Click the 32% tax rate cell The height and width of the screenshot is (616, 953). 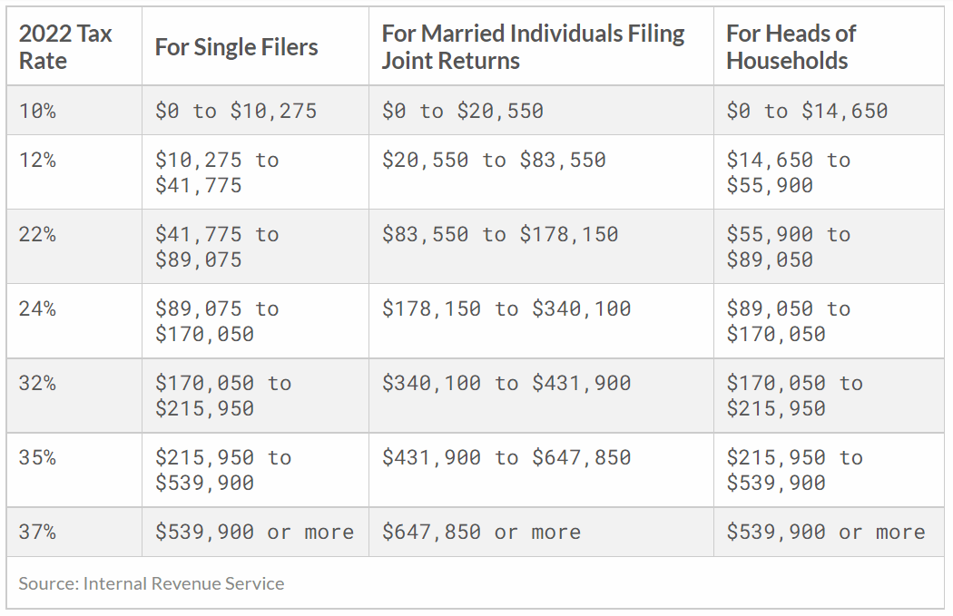(x=37, y=383)
